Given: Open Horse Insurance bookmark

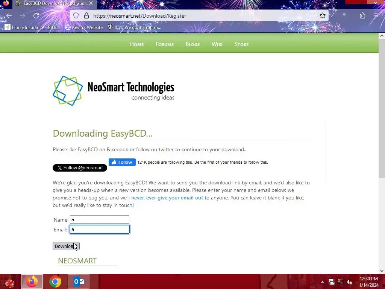Looking at the screenshot, I should pos(32,27).
